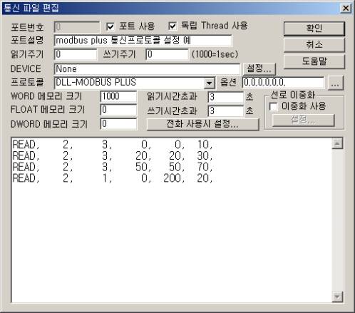Image resolution: width=355 pixels, height=313 pixels.
Task: Click the 쓰기주기 write period field
Action: 168,54
